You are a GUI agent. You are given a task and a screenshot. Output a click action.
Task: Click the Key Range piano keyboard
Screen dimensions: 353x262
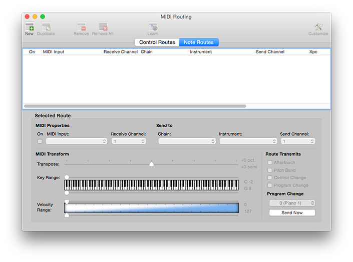click(x=151, y=185)
